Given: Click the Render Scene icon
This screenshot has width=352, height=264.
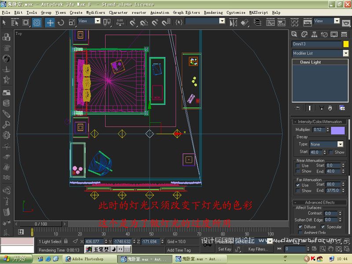Looking at the screenshot, I should [x=308, y=22].
